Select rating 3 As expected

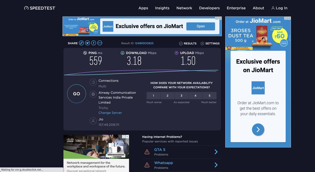[x=181, y=96]
